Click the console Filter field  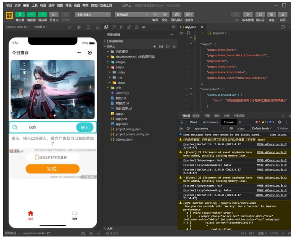tap(243, 129)
